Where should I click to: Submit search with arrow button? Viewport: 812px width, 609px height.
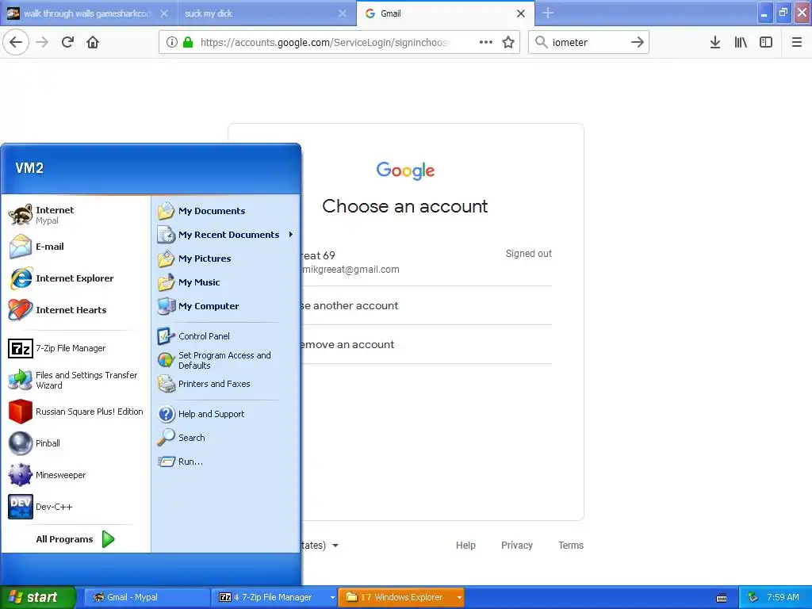638,42
